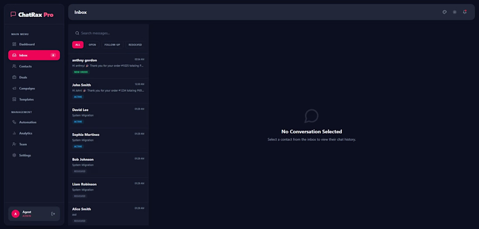Click the Agent avatar circle
Screen dimensions: 479x229
tap(16, 214)
